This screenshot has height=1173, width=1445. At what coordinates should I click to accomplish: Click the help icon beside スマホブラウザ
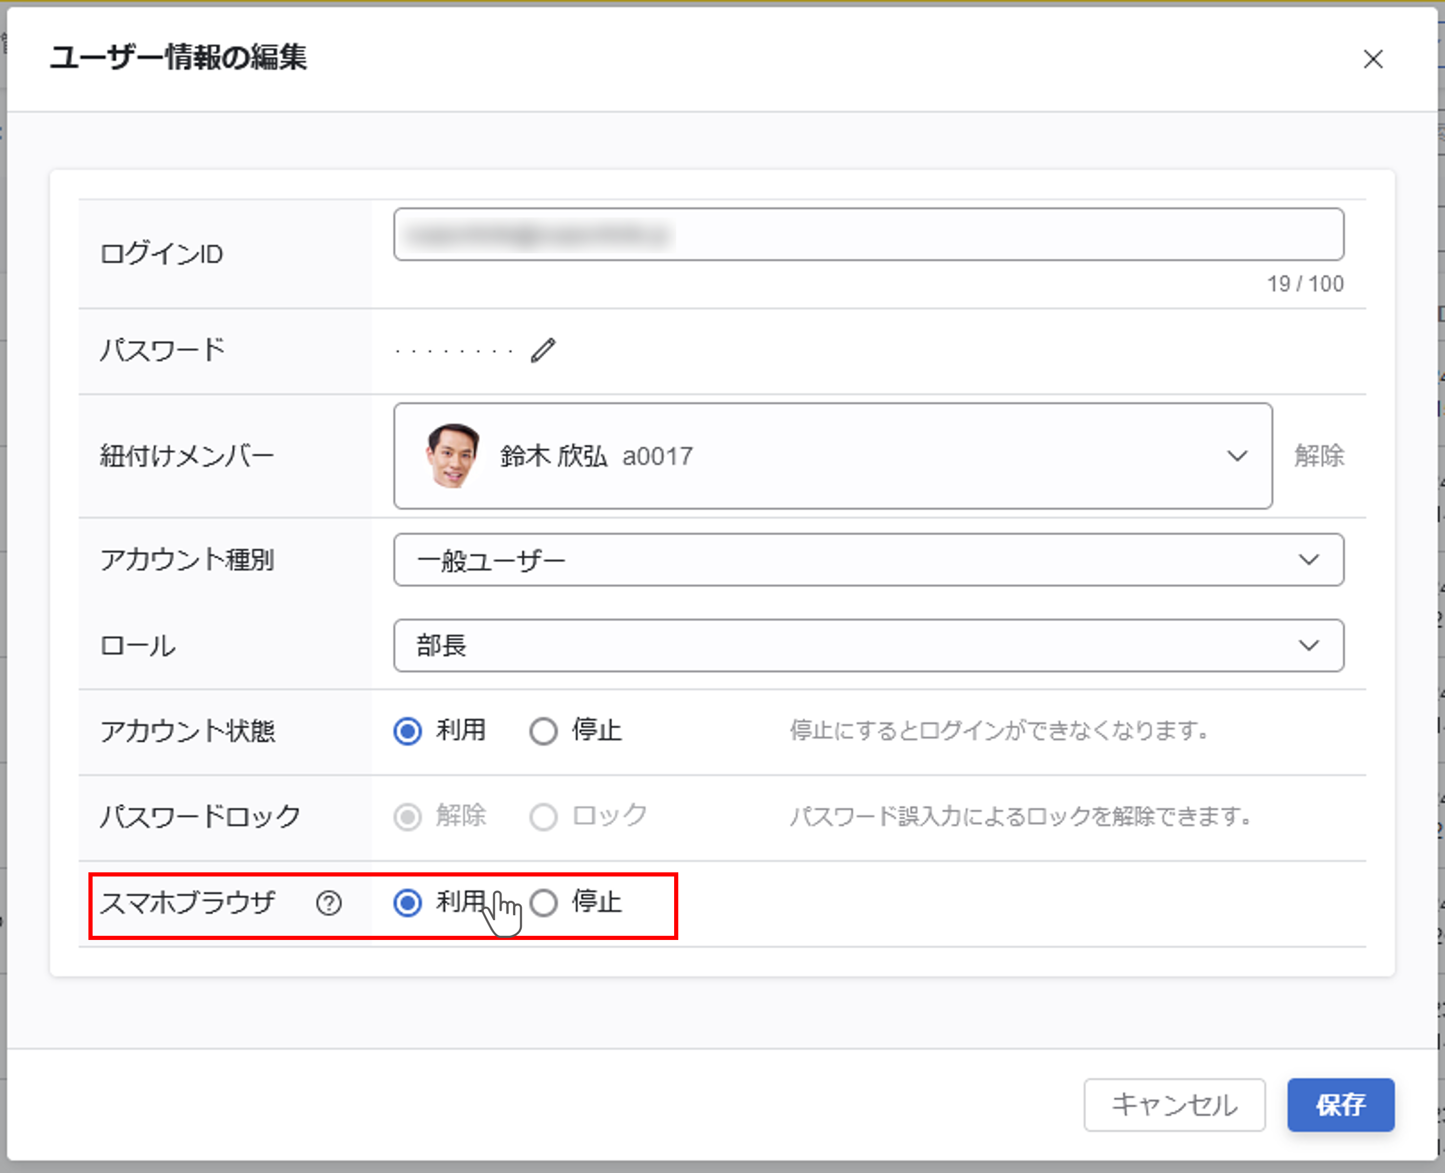tap(329, 903)
